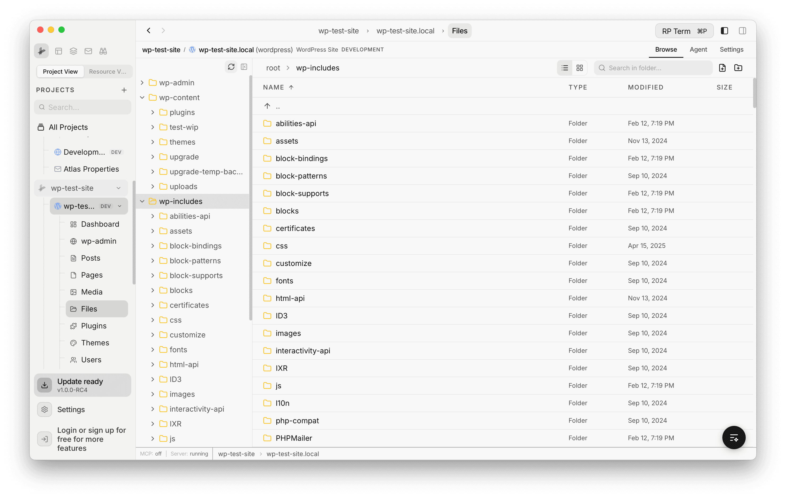Open the layout panel icon next to the hammer
The height and width of the screenshot is (499, 786).
tap(59, 51)
